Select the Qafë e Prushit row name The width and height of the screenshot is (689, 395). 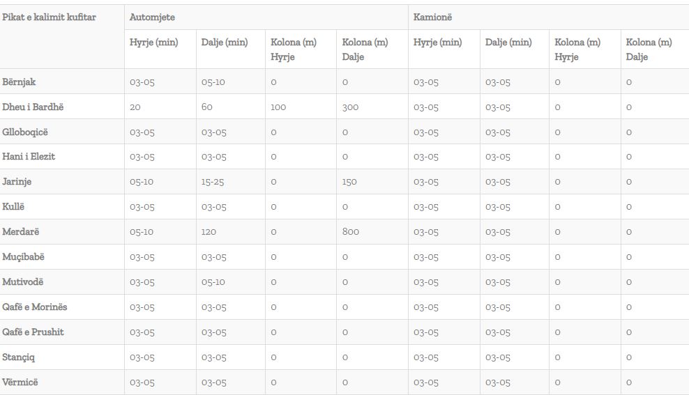[33, 332]
